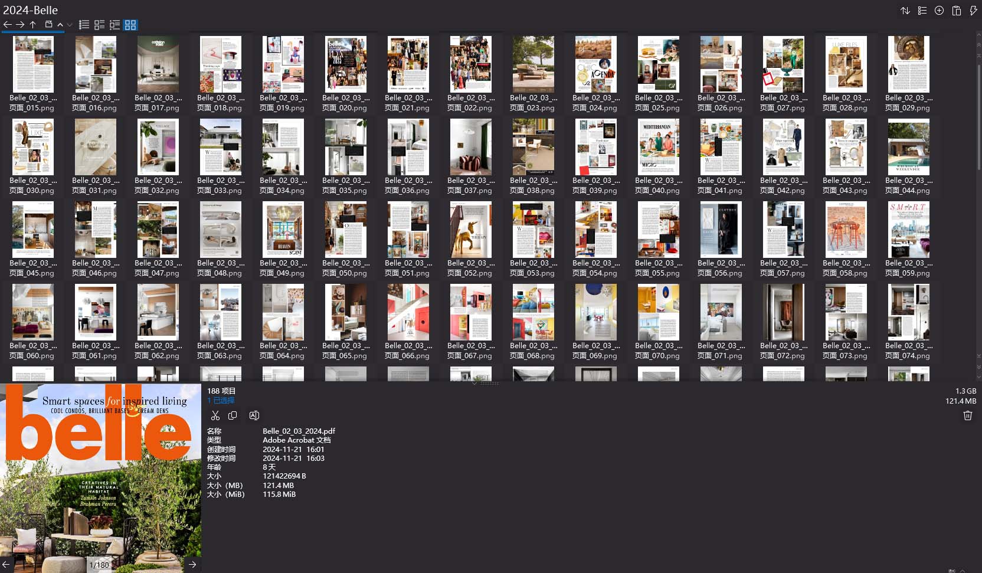Select thumbnail 页面_049.png
This screenshot has height=573, width=982.
click(x=283, y=230)
